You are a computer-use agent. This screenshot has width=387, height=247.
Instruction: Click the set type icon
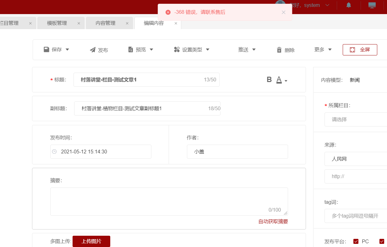[177, 50]
